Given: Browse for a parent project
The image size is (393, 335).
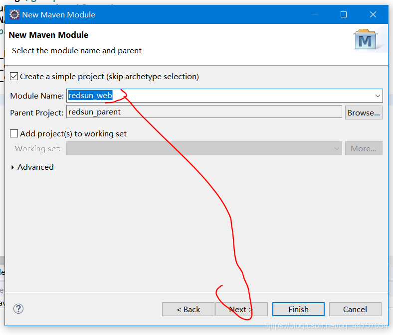Looking at the screenshot, I should point(364,112).
